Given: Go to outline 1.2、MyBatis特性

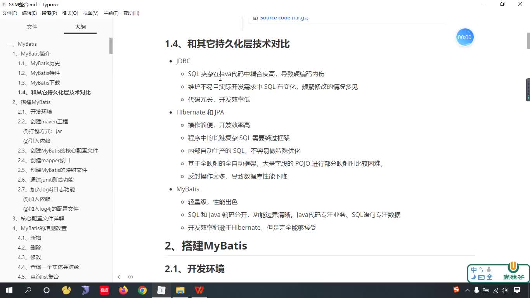Looking at the screenshot, I should (x=39, y=73).
